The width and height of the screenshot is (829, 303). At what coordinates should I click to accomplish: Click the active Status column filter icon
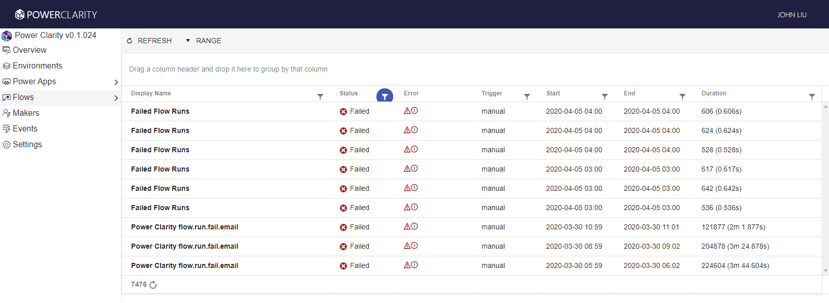click(385, 96)
